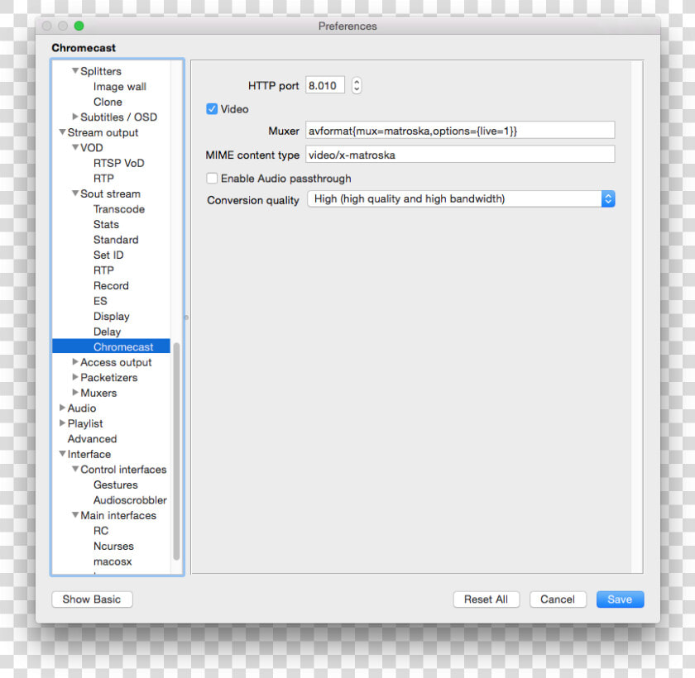This screenshot has height=678, width=695.
Task: Uncheck the Video checkbox
Action: click(212, 109)
